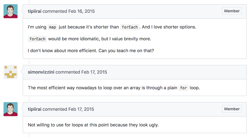Click 'forEach' code before 'would be more idiomatic'

[37, 39]
